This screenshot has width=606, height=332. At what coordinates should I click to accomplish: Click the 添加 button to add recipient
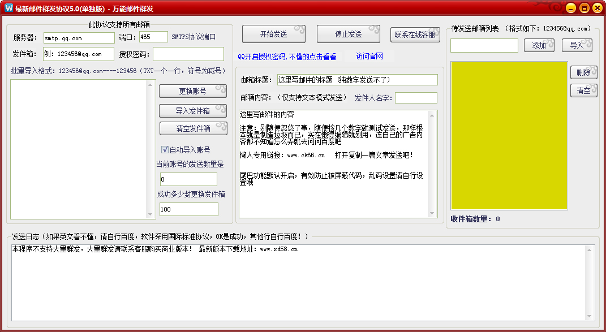(x=538, y=45)
